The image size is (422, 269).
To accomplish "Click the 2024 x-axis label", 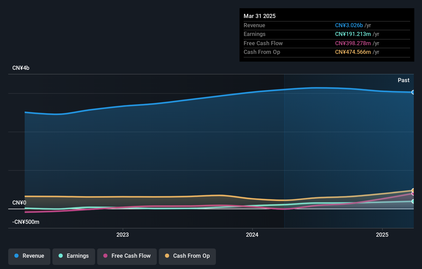I will (x=252, y=235).
